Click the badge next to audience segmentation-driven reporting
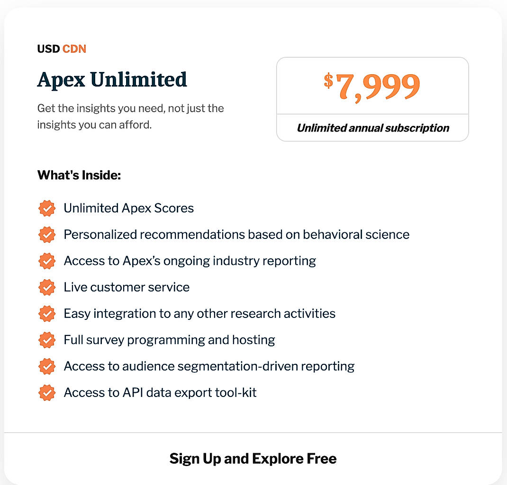The image size is (507, 485). [47, 366]
